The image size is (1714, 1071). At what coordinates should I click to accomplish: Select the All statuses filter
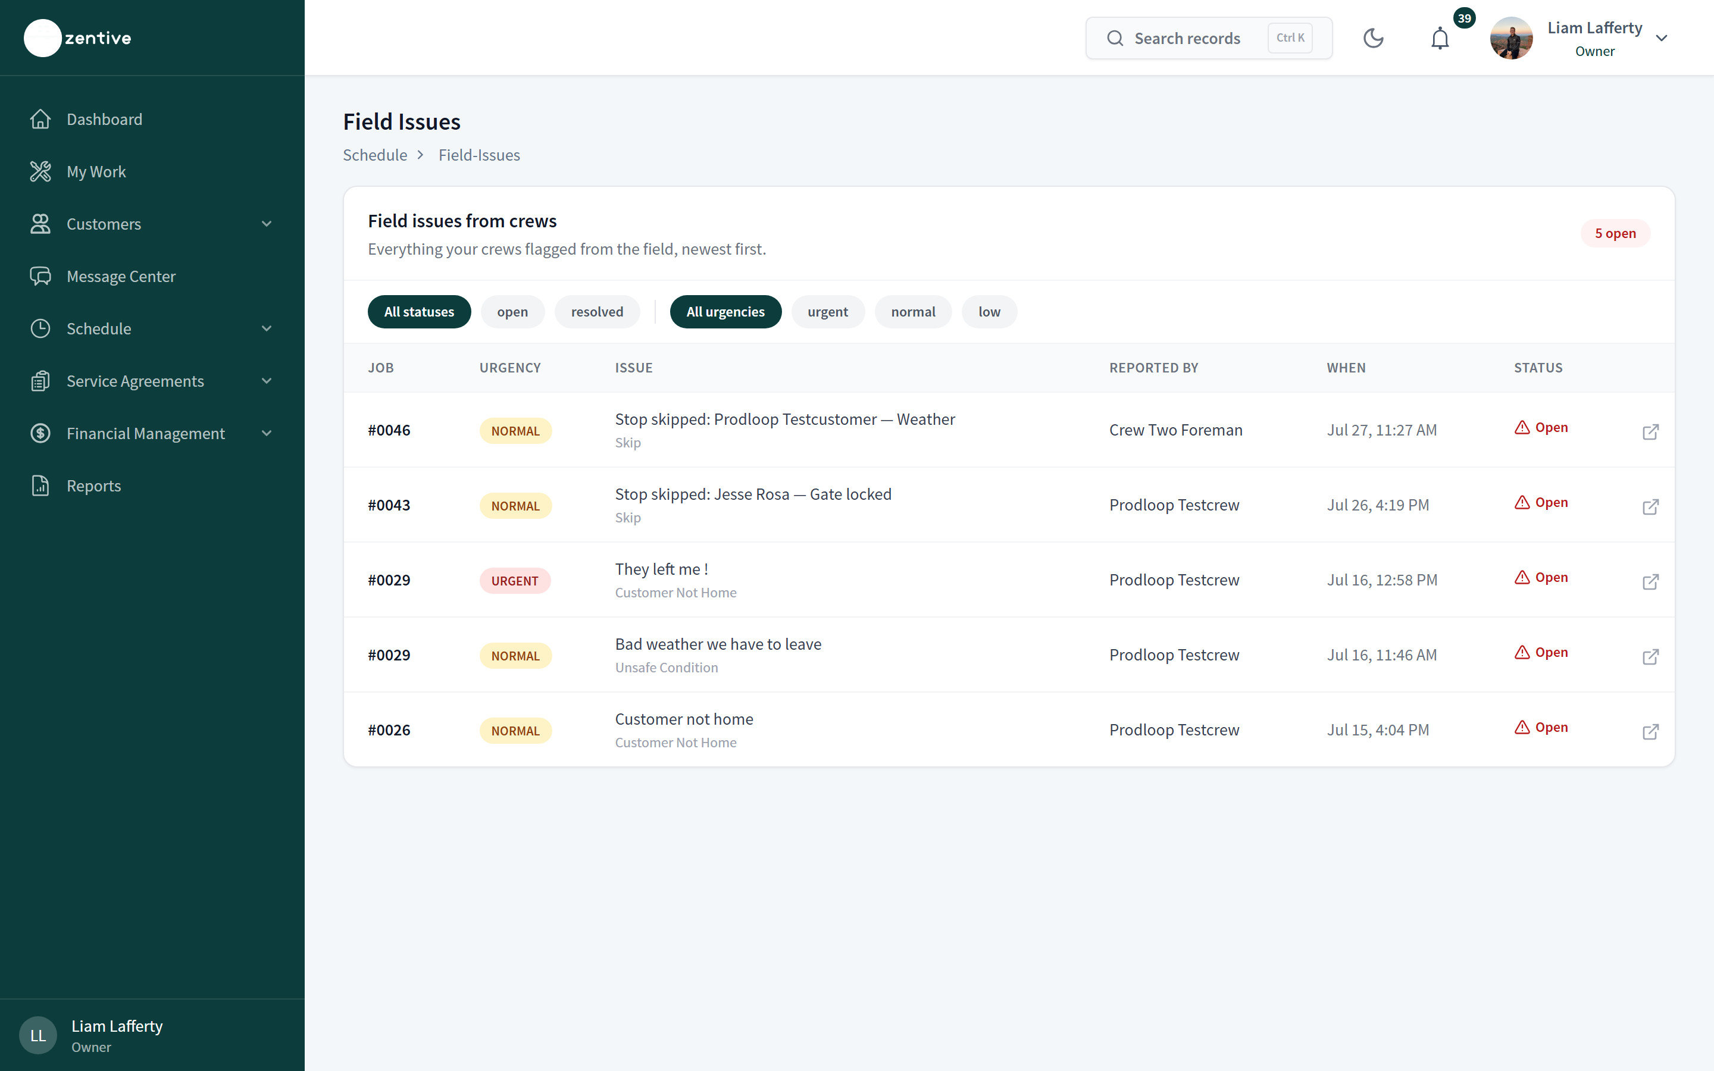click(420, 312)
